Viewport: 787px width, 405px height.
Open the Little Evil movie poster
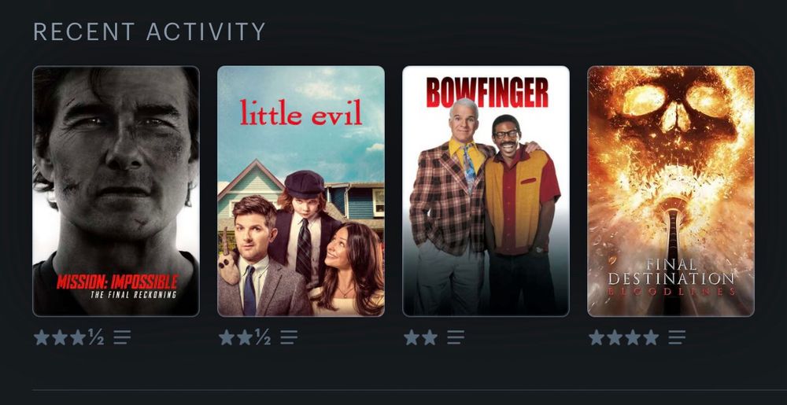click(x=301, y=191)
